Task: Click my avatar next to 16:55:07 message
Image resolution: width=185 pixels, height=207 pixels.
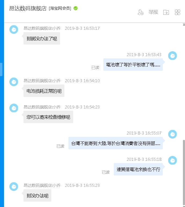Action: pyautogui.click(x=172, y=134)
